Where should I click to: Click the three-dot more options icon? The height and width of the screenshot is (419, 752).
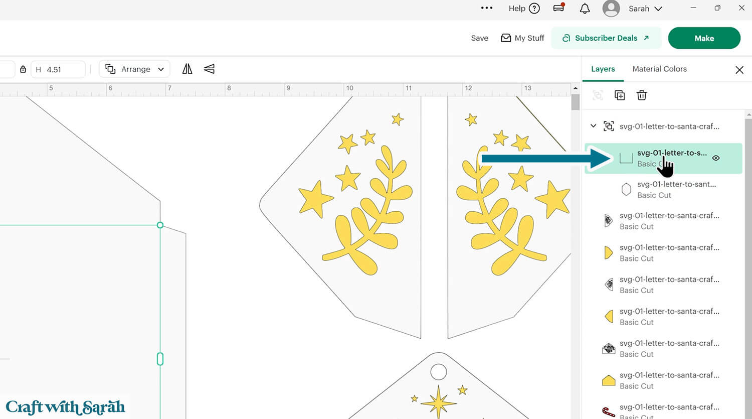pos(486,8)
